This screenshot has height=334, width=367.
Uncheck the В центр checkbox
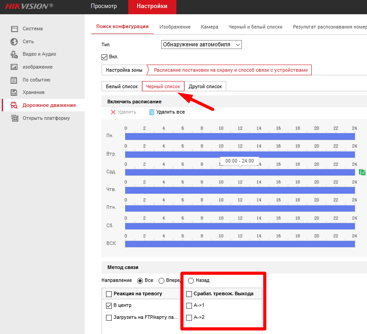(x=109, y=305)
